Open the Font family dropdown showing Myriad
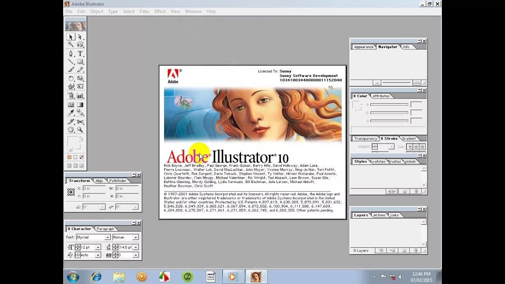The image size is (505, 284). pos(107,237)
